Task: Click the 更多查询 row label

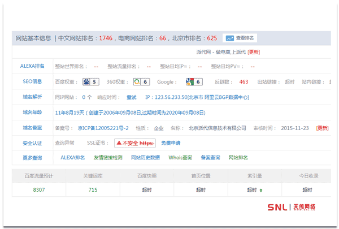Action: click(x=32, y=158)
